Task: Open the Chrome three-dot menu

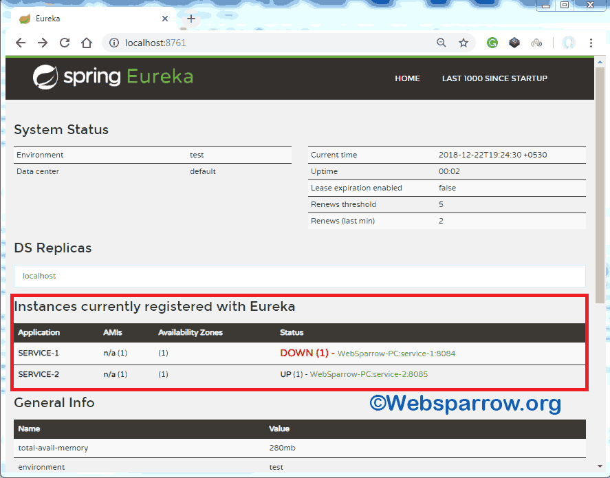Action: coord(591,43)
